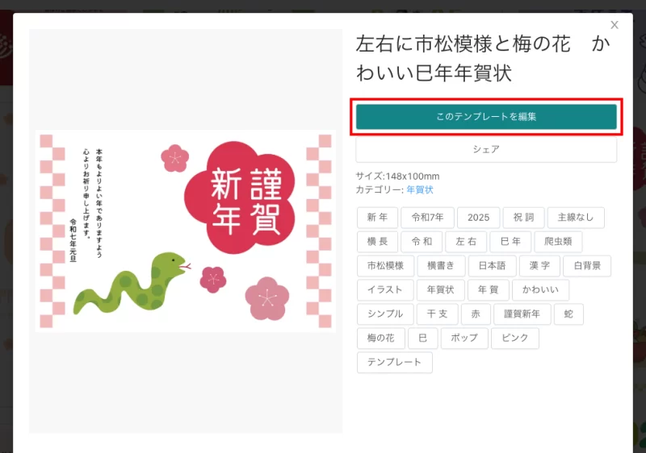
Task: Select the 新年 tag
Action: coord(377,218)
